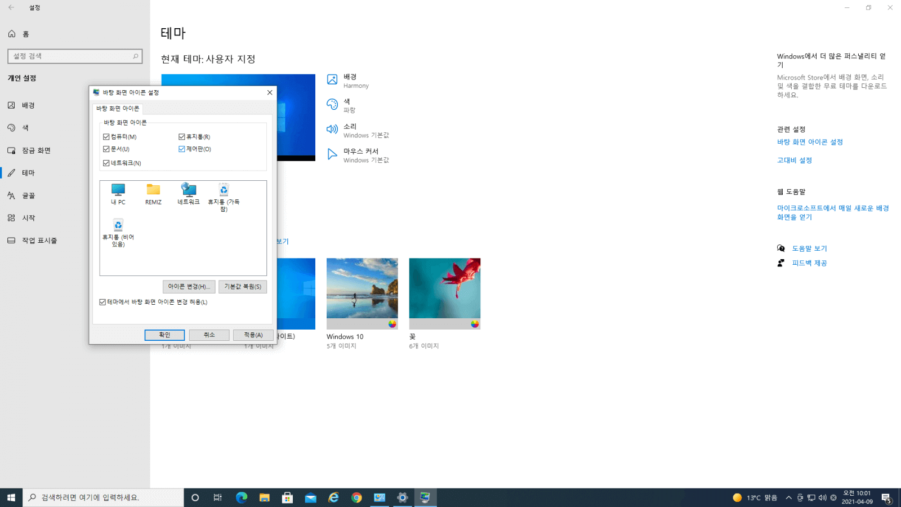Select the 휴지통 (가득 참) icon
The width and height of the screenshot is (901, 507).
coord(224,197)
